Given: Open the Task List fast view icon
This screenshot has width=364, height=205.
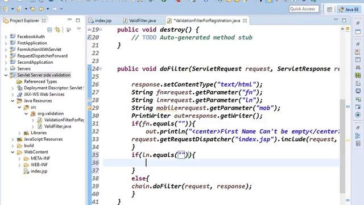Looking at the screenshot, I should coord(358,143).
